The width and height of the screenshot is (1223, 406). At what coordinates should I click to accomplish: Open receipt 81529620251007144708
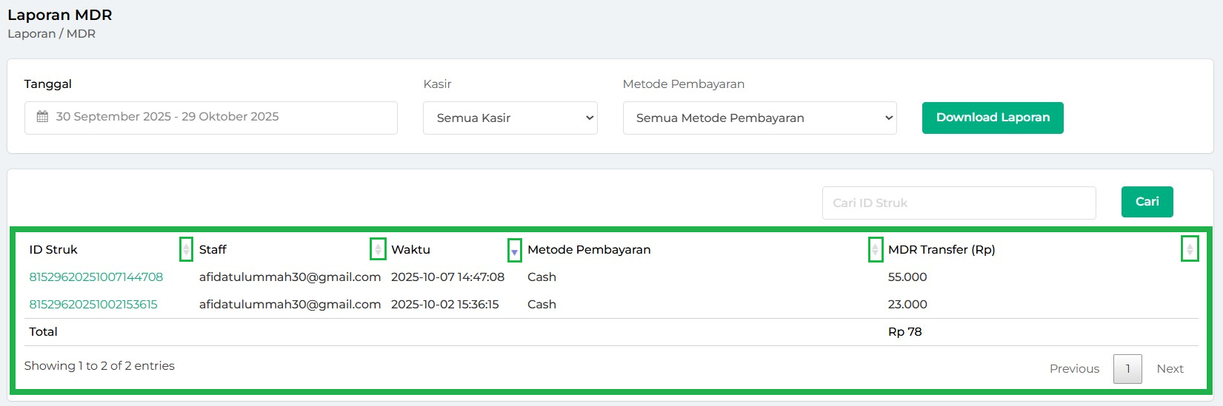(x=96, y=277)
